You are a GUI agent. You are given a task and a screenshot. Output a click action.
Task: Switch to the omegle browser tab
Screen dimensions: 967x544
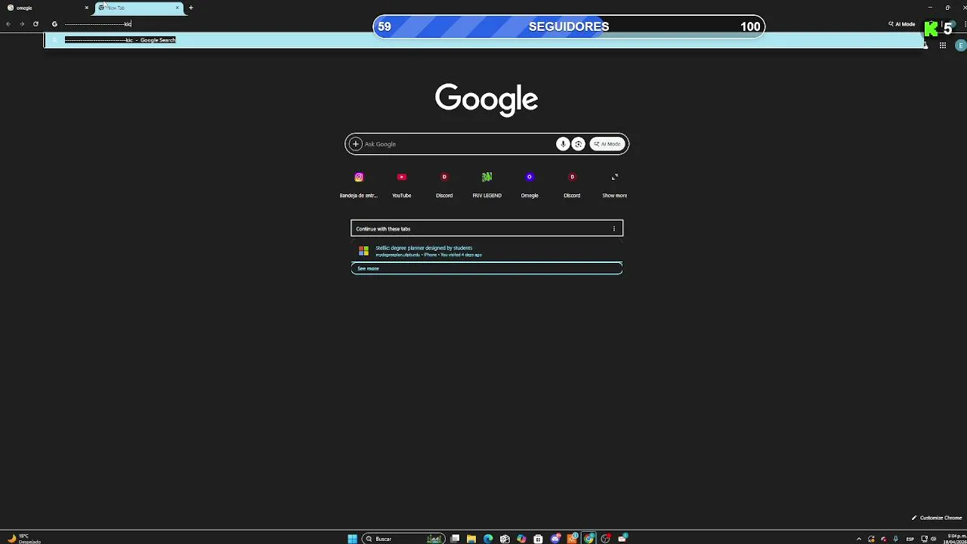47,8
